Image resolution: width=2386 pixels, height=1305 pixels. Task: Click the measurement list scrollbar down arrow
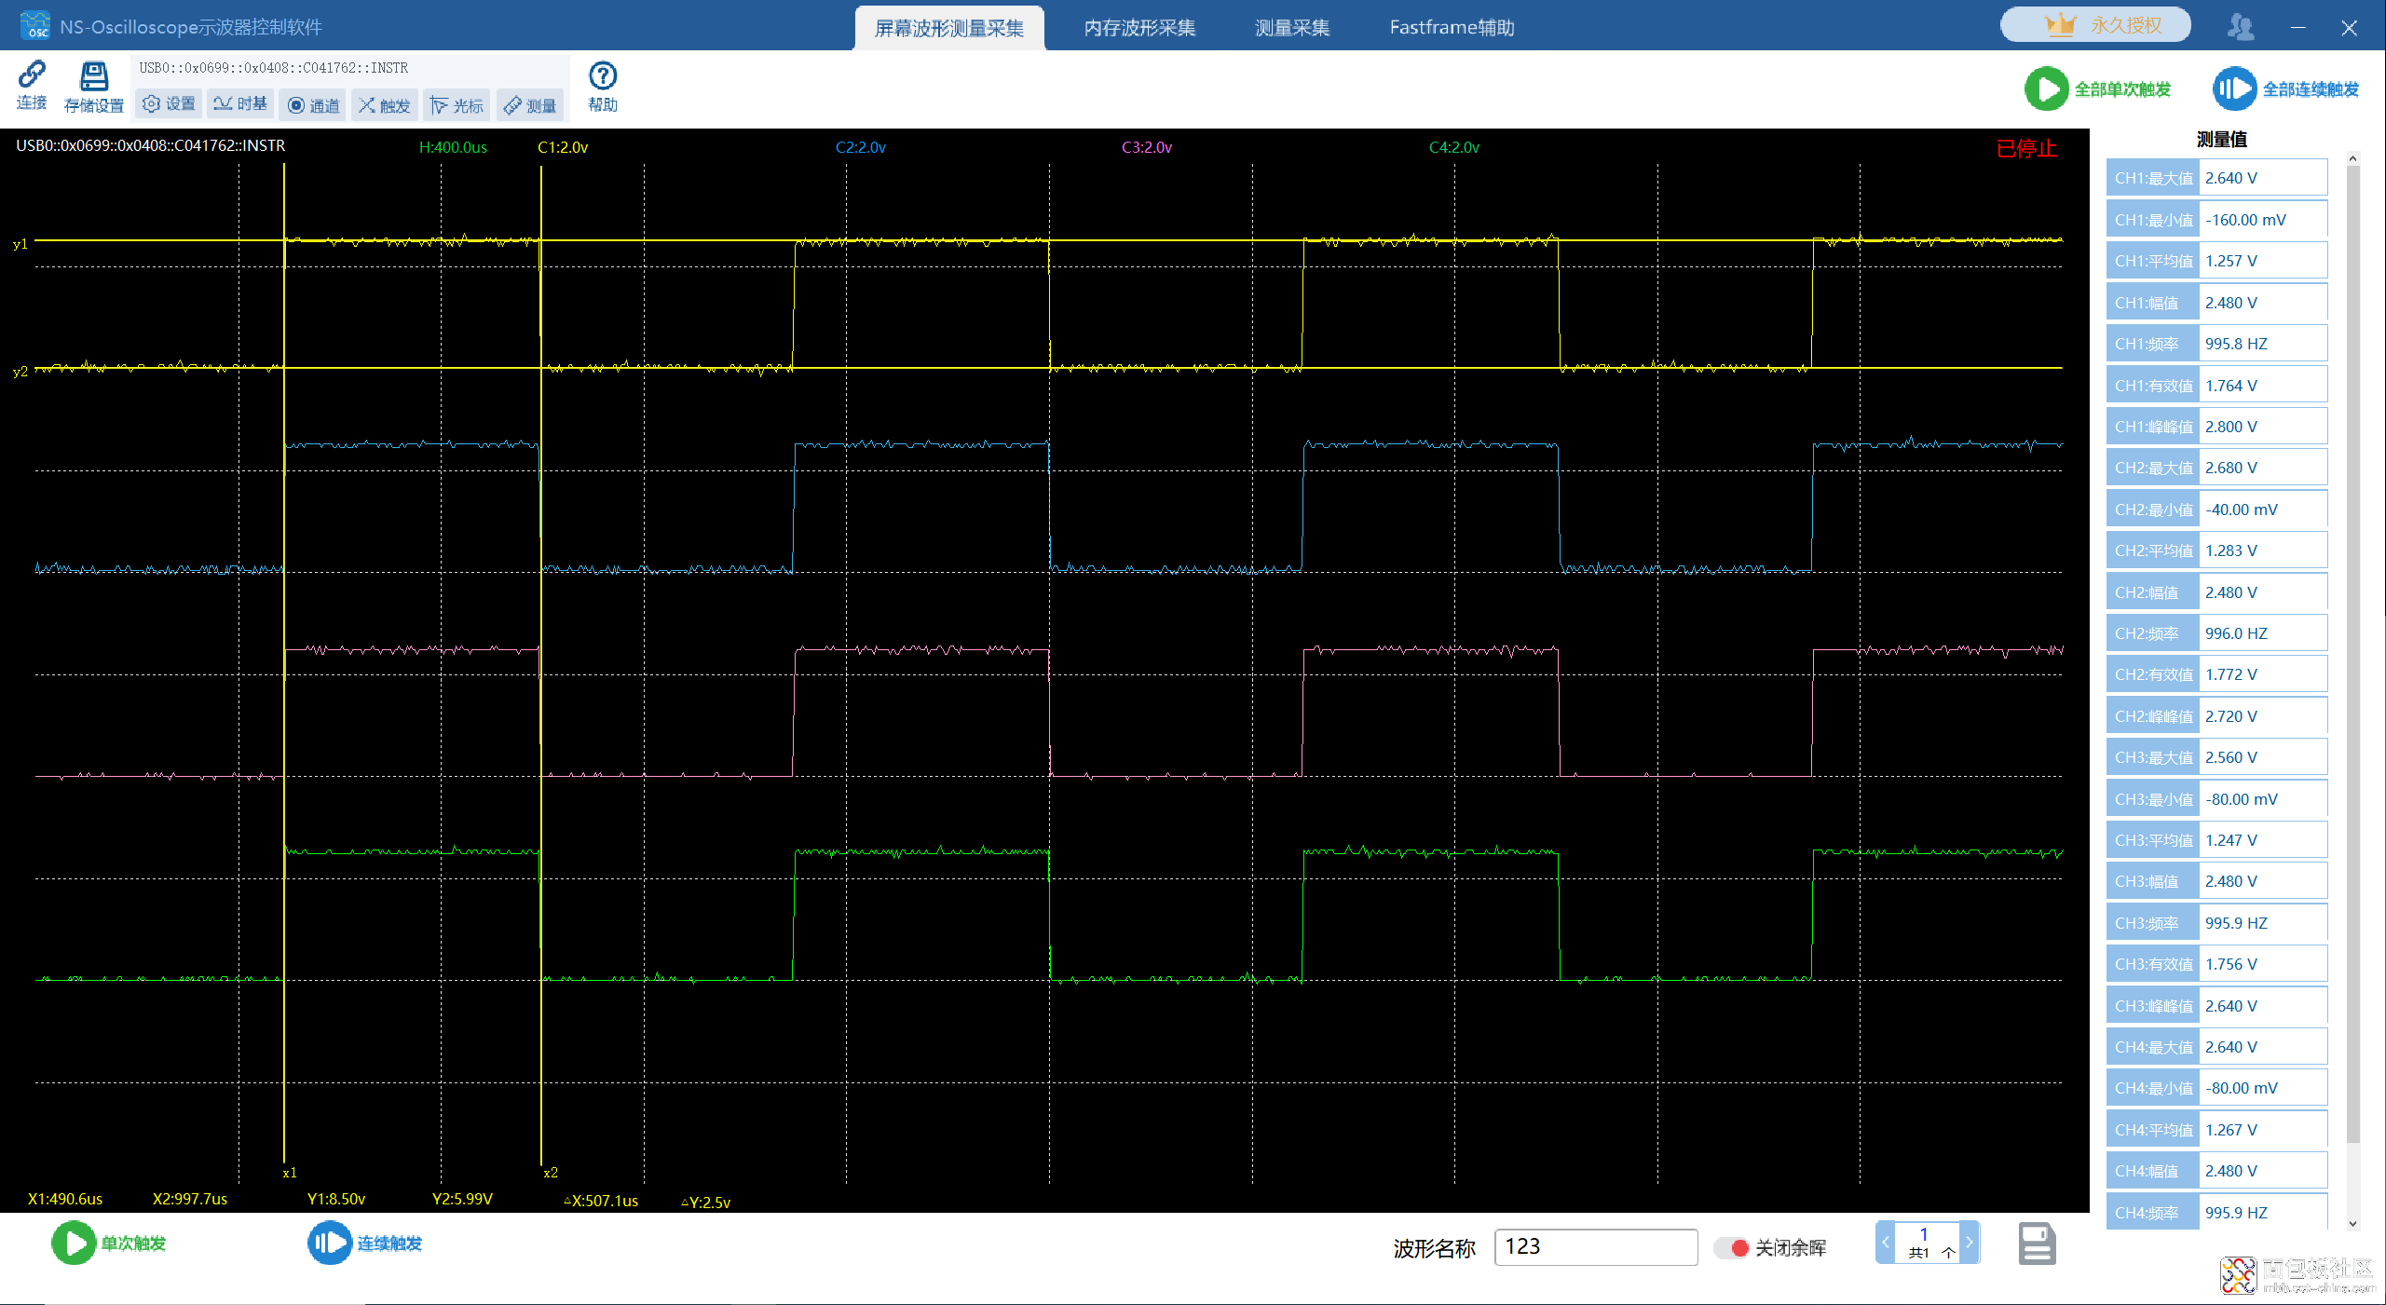click(2352, 1223)
